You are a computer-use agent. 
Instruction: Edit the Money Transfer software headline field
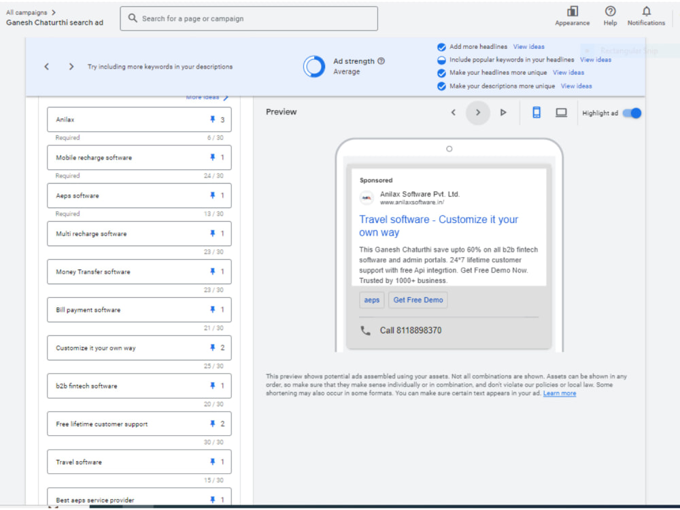click(x=139, y=271)
